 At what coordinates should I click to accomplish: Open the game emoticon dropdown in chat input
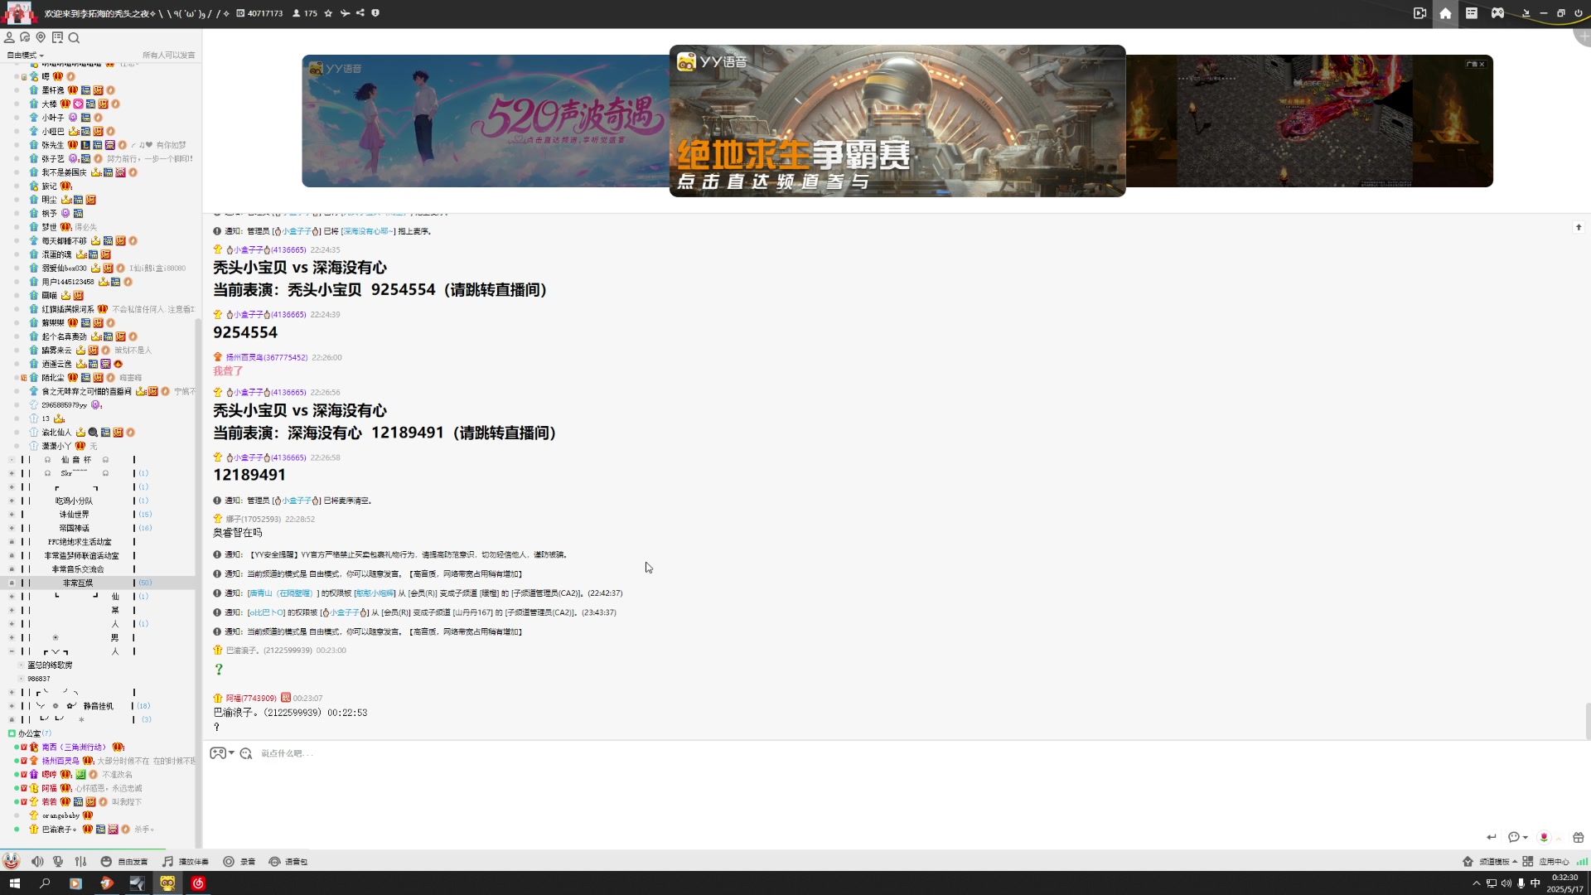221,753
